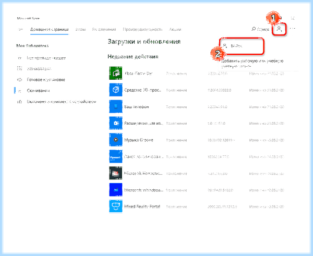Viewport: 313px width, 256px height.
Task: Click the icon beside Включено в комплект с устройством
Action: tap(20, 102)
